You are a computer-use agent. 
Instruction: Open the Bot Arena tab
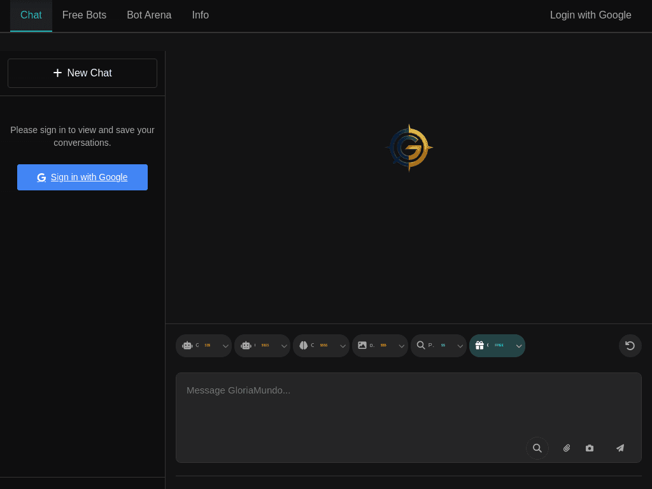(149, 15)
